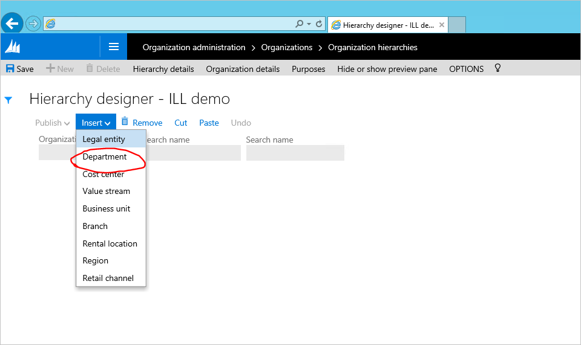The image size is (581, 345).
Task: Click the rightmost Search name field
Action: click(295, 153)
